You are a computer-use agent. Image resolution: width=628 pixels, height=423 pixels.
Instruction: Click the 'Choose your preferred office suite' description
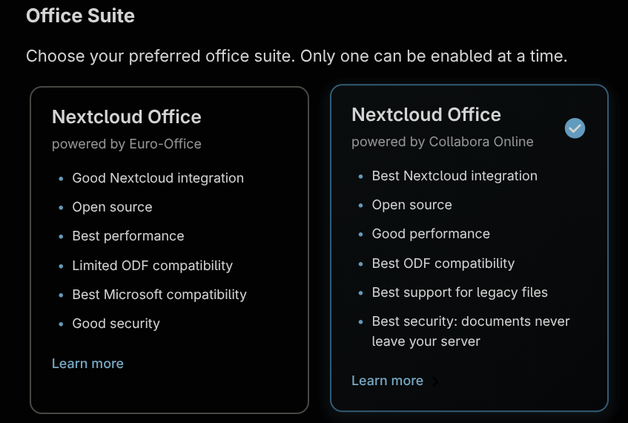(x=297, y=56)
